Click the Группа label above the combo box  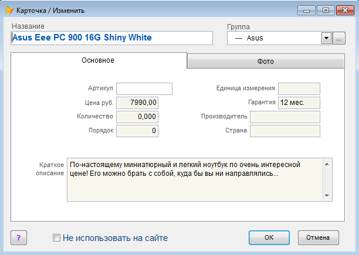(x=238, y=27)
